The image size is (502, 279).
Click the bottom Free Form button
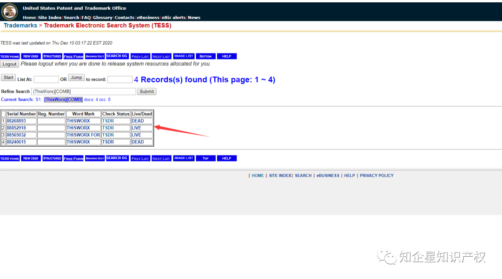click(73, 158)
